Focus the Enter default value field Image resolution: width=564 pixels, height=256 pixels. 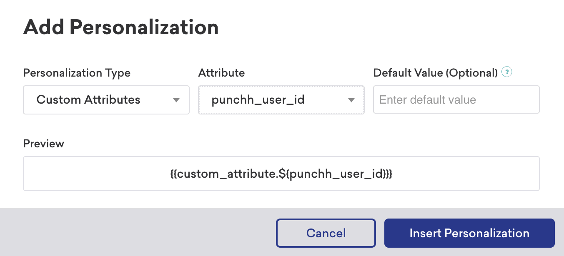(456, 100)
